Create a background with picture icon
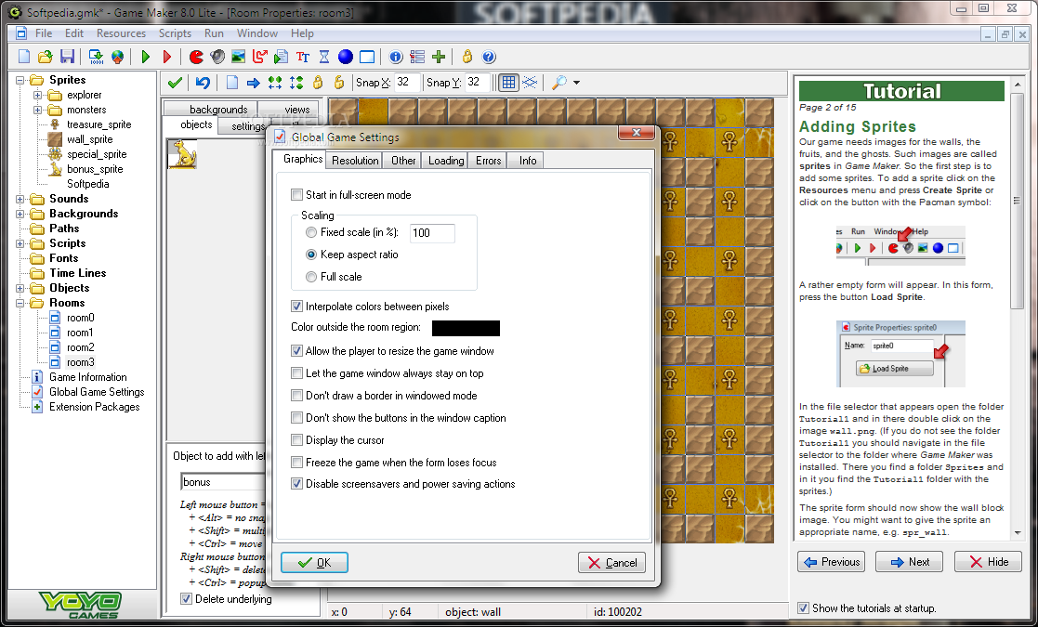1038x627 pixels. click(238, 57)
